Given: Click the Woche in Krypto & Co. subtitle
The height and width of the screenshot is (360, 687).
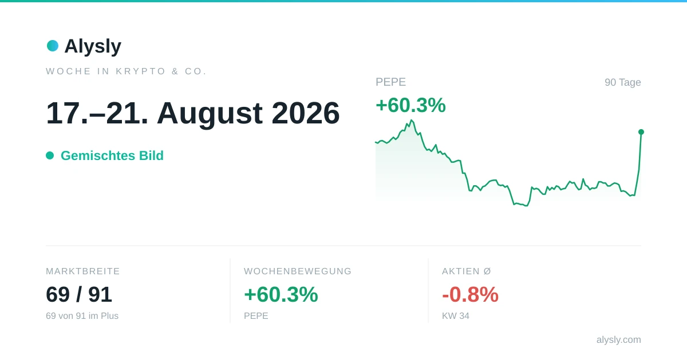Looking at the screenshot, I should tap(127, 71).
